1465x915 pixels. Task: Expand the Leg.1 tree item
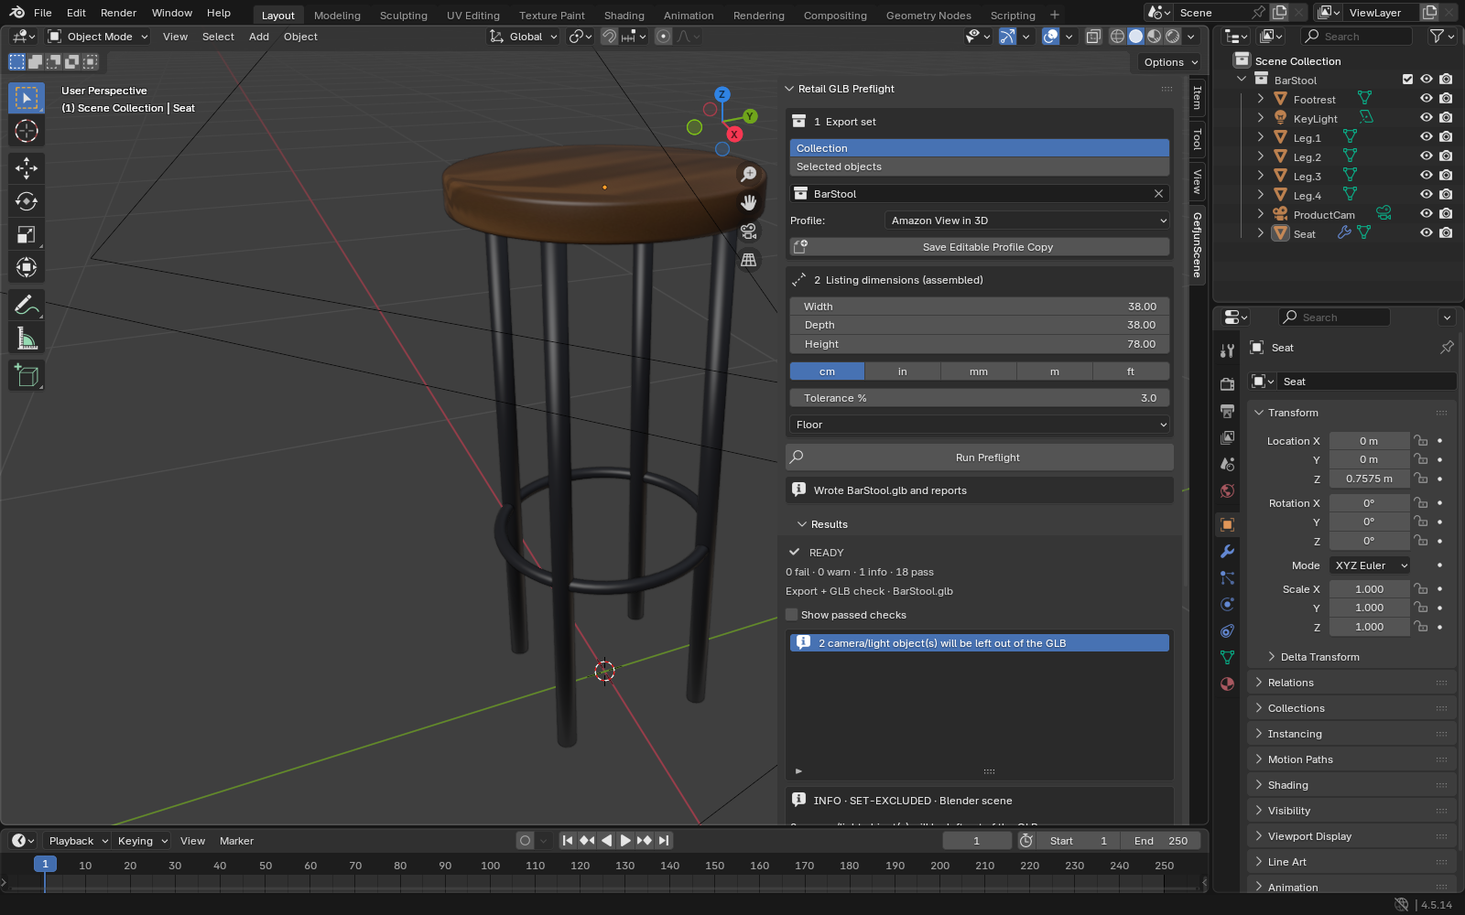[x=1261, y=137]
